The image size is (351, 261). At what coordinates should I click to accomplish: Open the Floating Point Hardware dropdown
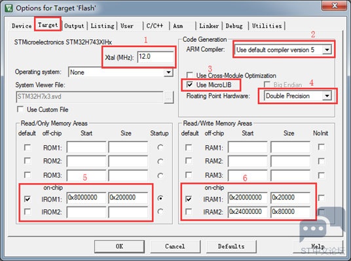[x=327, y=96]
